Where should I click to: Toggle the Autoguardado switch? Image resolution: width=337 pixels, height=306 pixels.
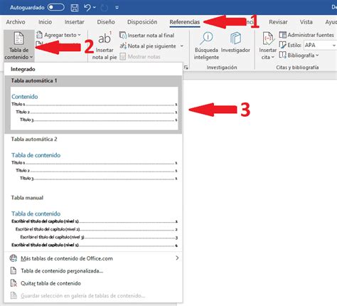click(x=56, y=7)
